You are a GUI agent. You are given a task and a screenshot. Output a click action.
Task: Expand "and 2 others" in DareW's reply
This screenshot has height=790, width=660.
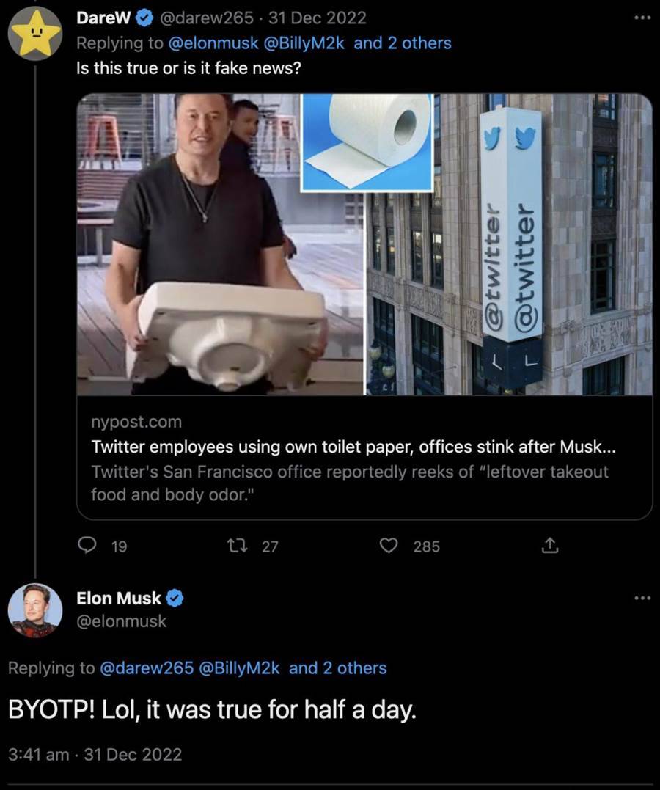coord(403,43)
